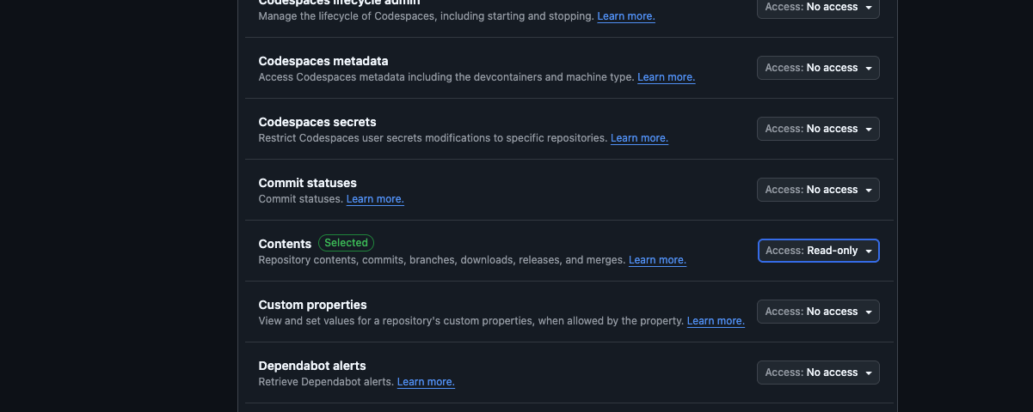Click the Selected badge next to Contents
This screenshot has width=1033, height=412.
(347, 243)
